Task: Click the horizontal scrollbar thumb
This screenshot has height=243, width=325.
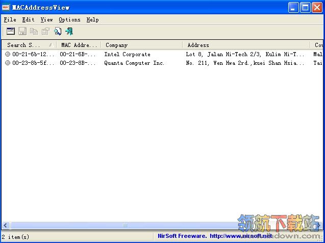Action: (124, 225)
